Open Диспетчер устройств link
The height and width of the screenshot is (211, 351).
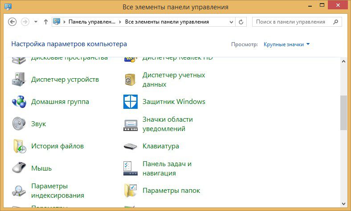(x=65, y=80)
